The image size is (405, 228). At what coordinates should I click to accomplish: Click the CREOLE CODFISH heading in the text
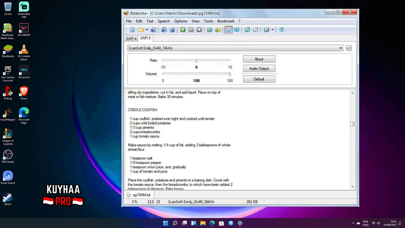(142, 110)
